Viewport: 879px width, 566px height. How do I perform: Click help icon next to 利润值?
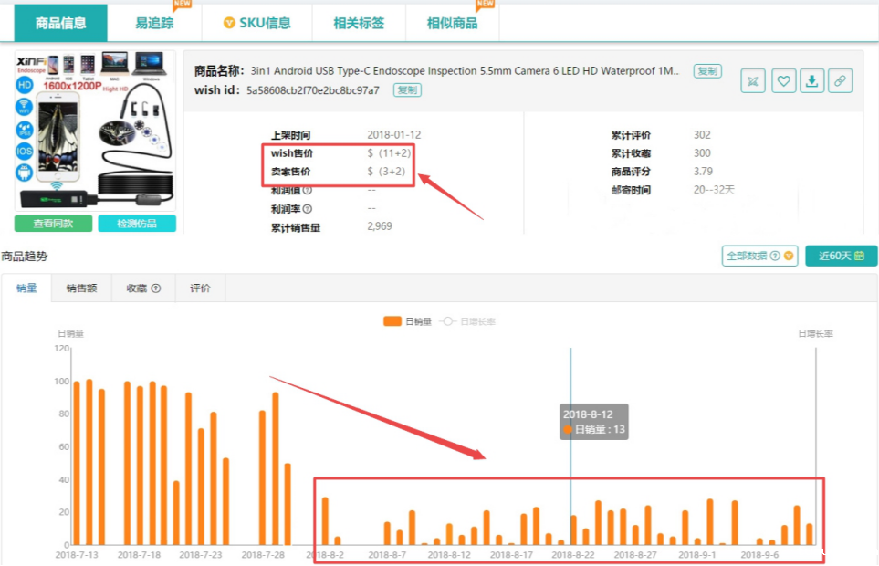308,190
